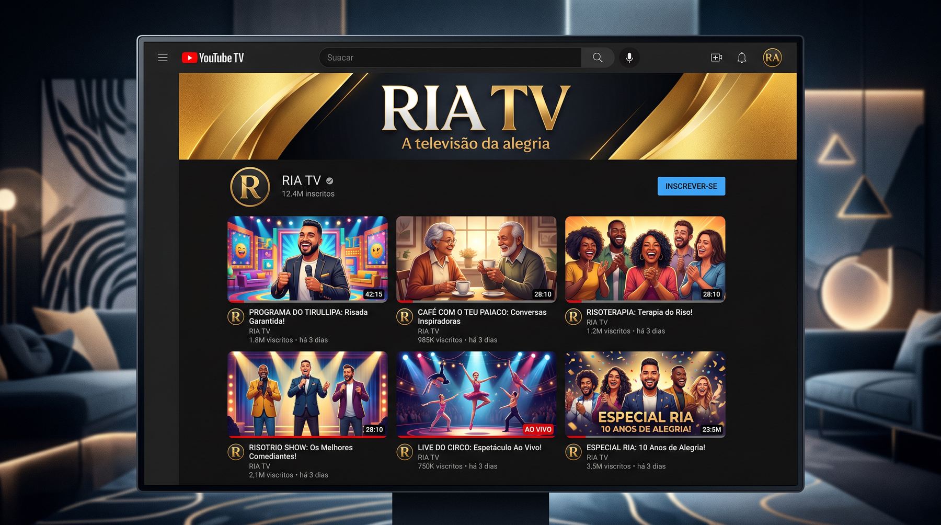941x525 pixels.
Task: Click channel icon beside RISOTRIO SHOW
Action: point(236,452)
